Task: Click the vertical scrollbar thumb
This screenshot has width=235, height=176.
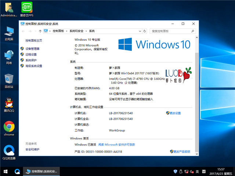Action: point(197,102)
